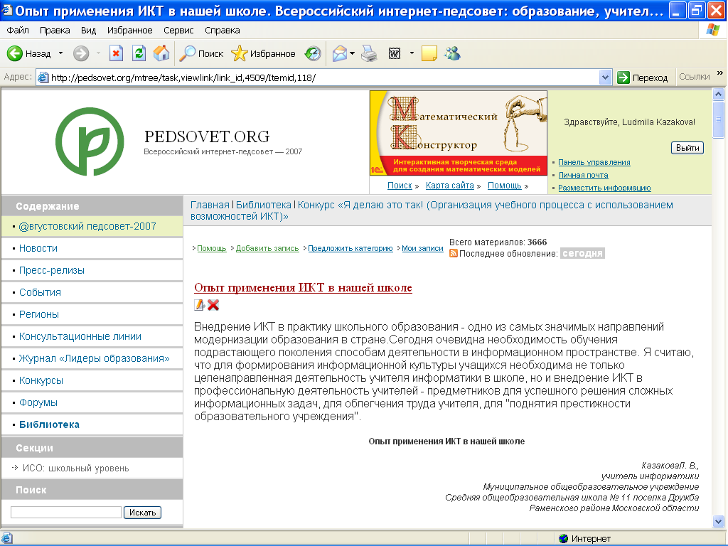The image size is (728, 546).
Task: Open Журнал «Лидеры образования» sidebar link
Action: pos(95,358)
